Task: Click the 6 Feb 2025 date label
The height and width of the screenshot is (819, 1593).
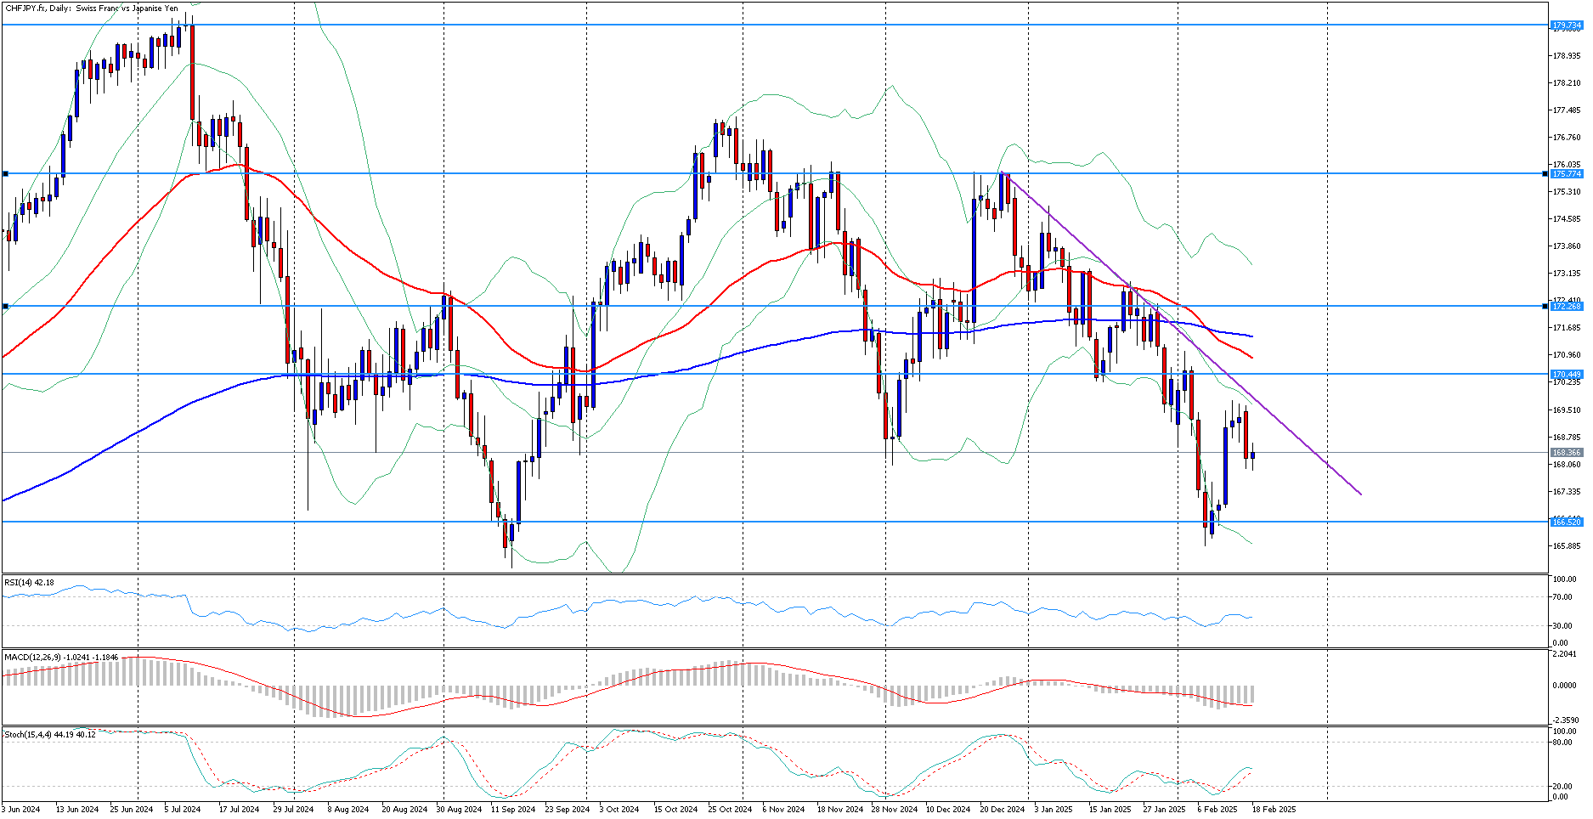Action: (x=1217, y=810)
